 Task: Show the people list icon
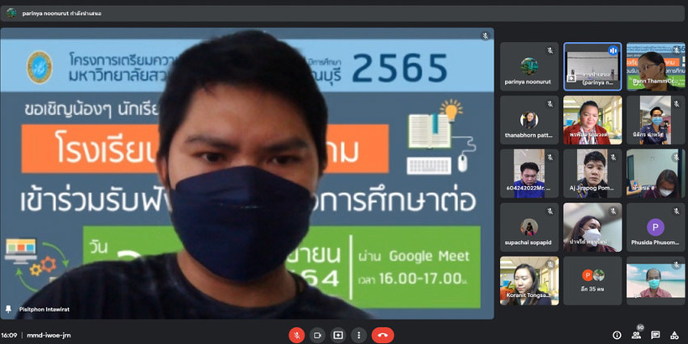(637, 335)
